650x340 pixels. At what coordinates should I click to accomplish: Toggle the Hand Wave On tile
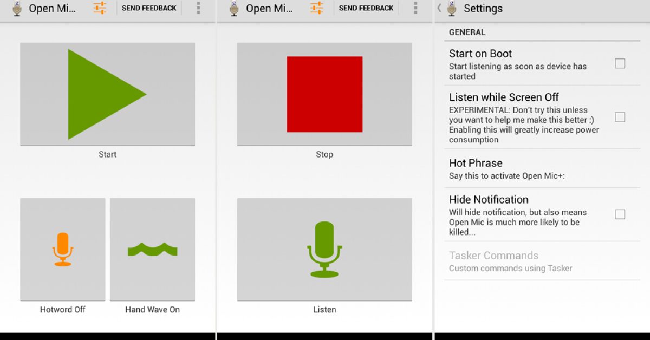(x=152, y=249)
